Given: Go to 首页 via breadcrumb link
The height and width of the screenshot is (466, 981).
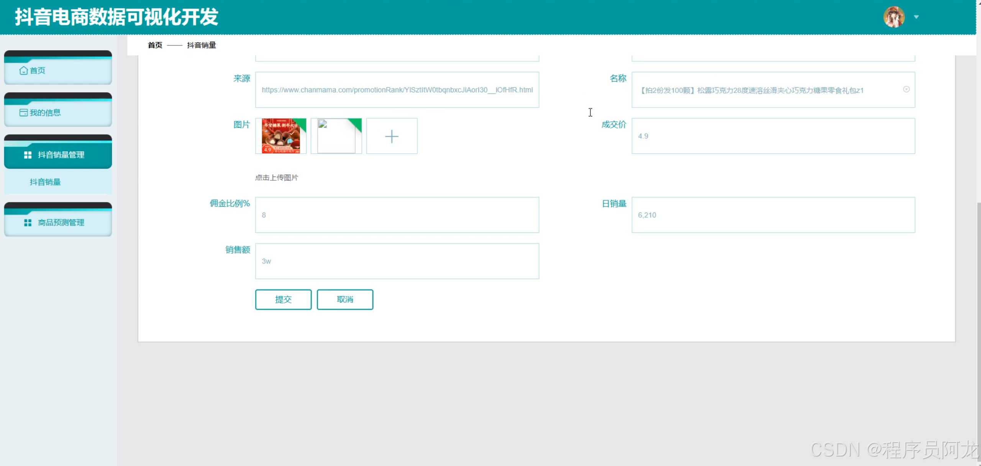Looking at the screenshot, I should pos(155,45).
